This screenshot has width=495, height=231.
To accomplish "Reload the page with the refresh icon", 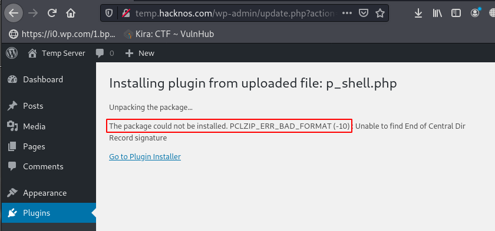I will tap(52, 13).
